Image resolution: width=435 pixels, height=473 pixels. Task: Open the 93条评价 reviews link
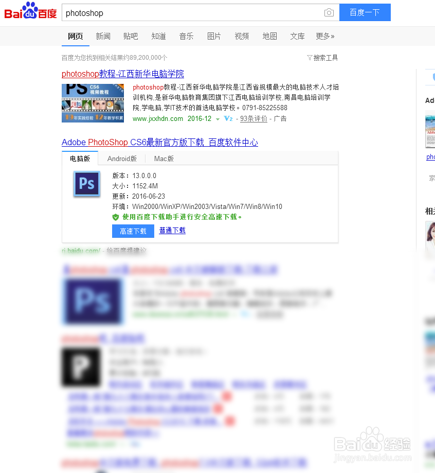(x=253, y=118)
